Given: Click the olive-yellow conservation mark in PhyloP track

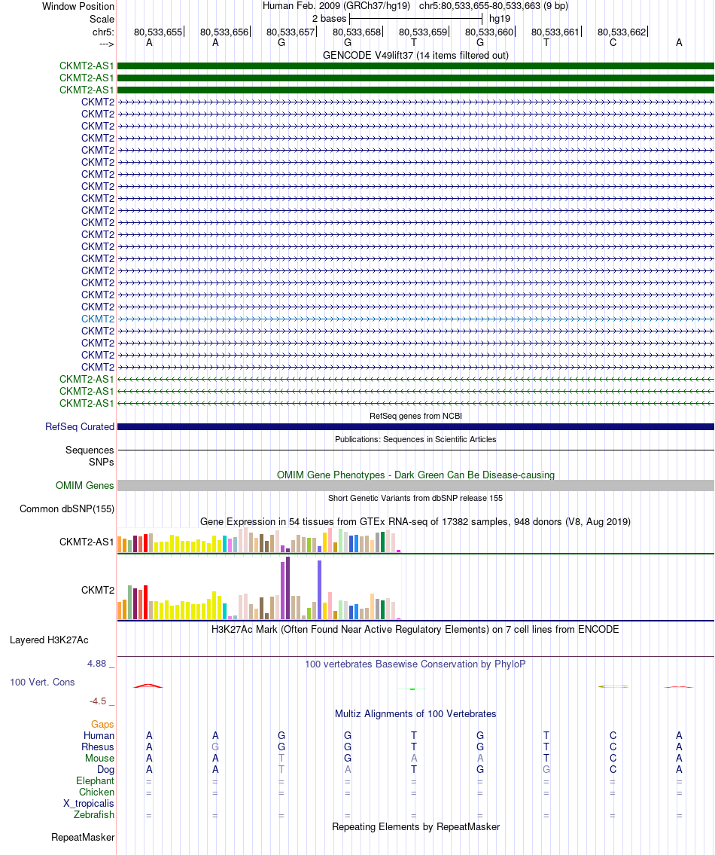Looking at the screenshot, I should tap(613, 686).
